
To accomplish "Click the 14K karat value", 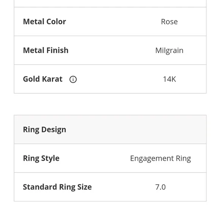I will point(169,79).
